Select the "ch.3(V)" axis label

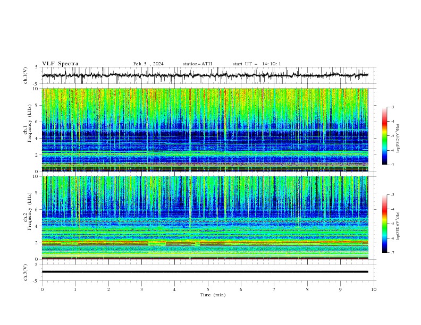point(26,272)
